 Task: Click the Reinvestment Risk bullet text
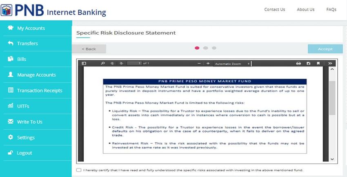tap(208, 146)
